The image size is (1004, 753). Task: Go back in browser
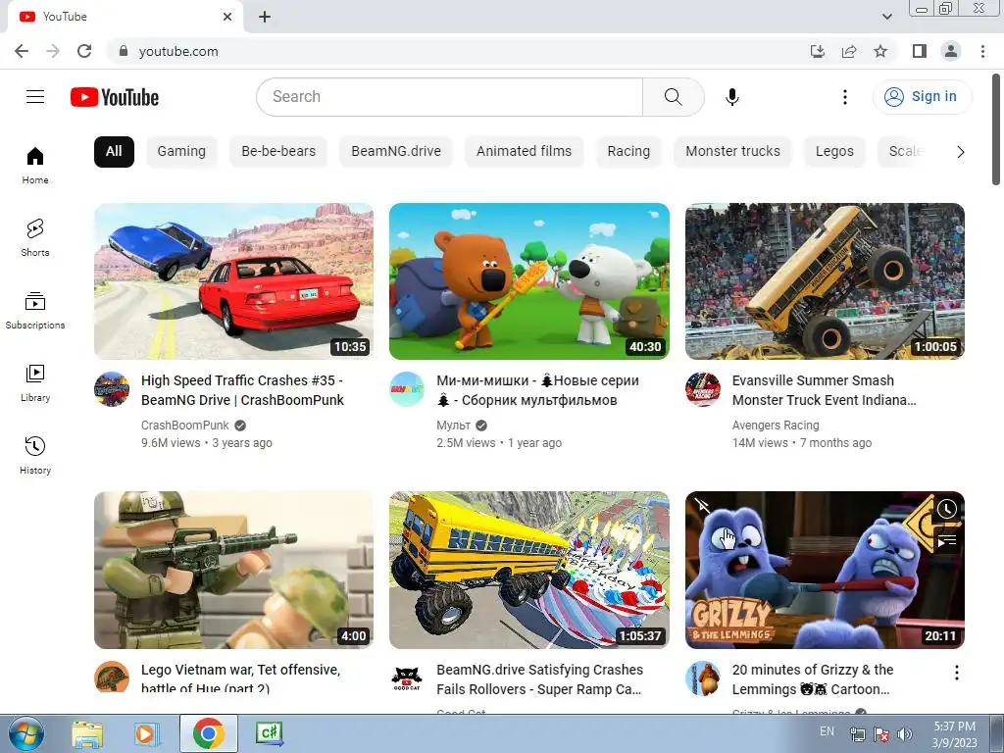coord(22,51)
